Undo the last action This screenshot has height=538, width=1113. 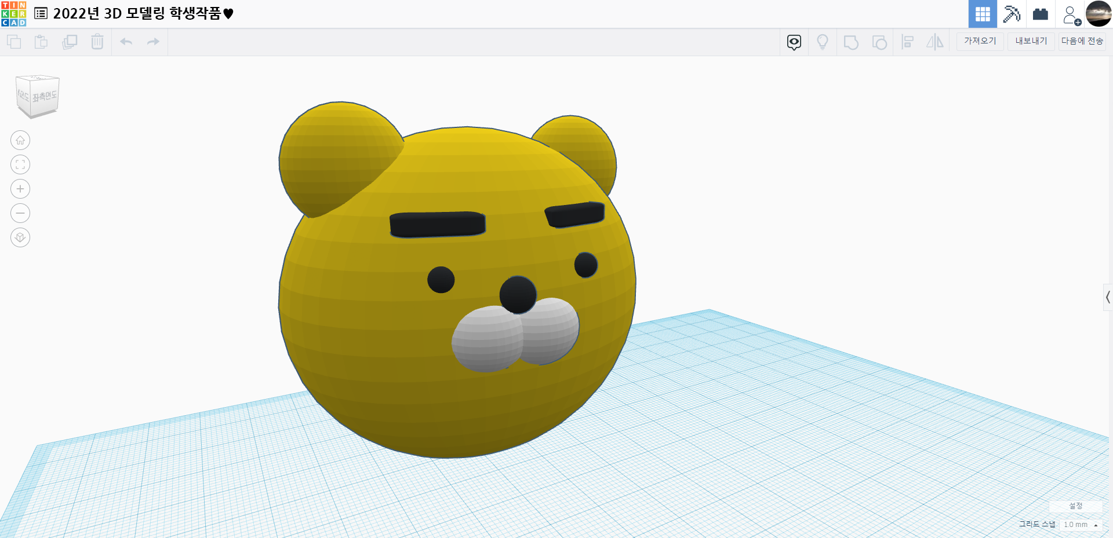pyautogui.click(x=126, y=42)
